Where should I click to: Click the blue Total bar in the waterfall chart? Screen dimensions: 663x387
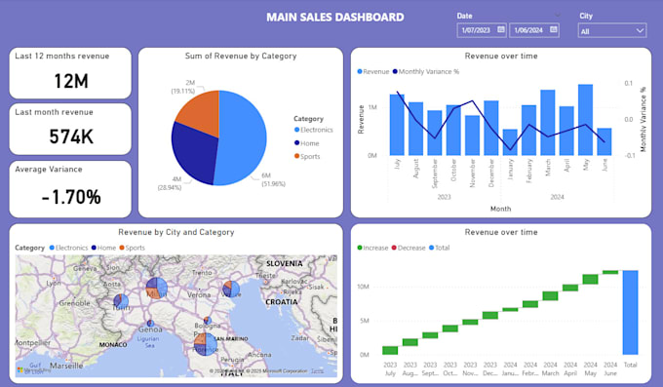[630, 313]
